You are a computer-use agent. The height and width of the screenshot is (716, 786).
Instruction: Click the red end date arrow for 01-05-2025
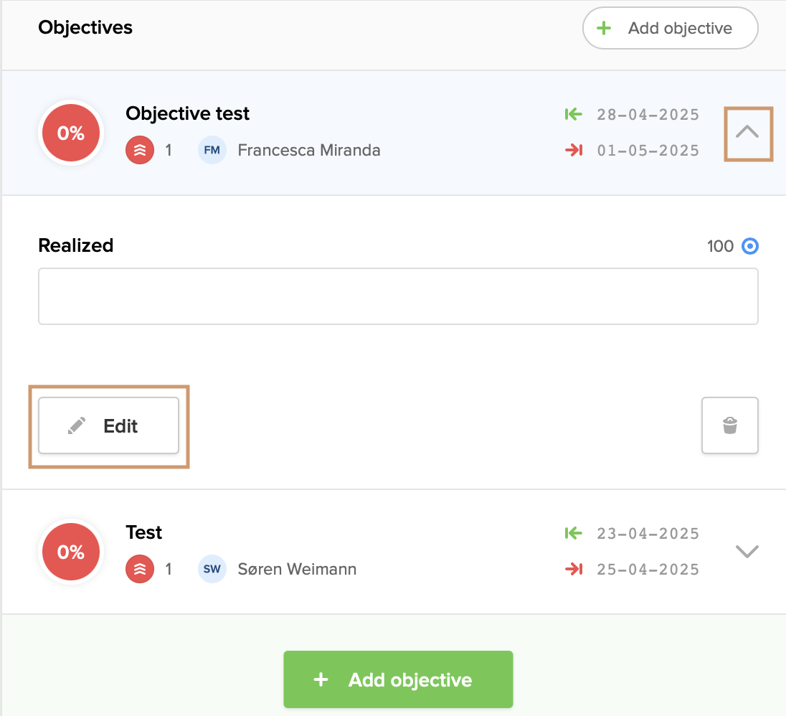tap(573, 151)
